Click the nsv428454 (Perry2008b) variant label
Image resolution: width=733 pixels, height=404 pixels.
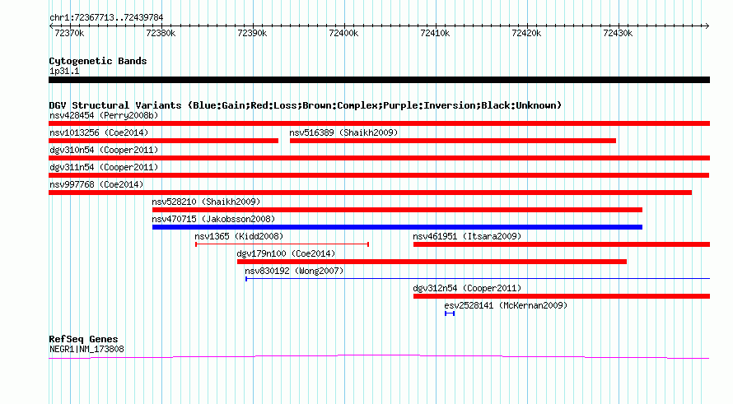pos(104,115)
